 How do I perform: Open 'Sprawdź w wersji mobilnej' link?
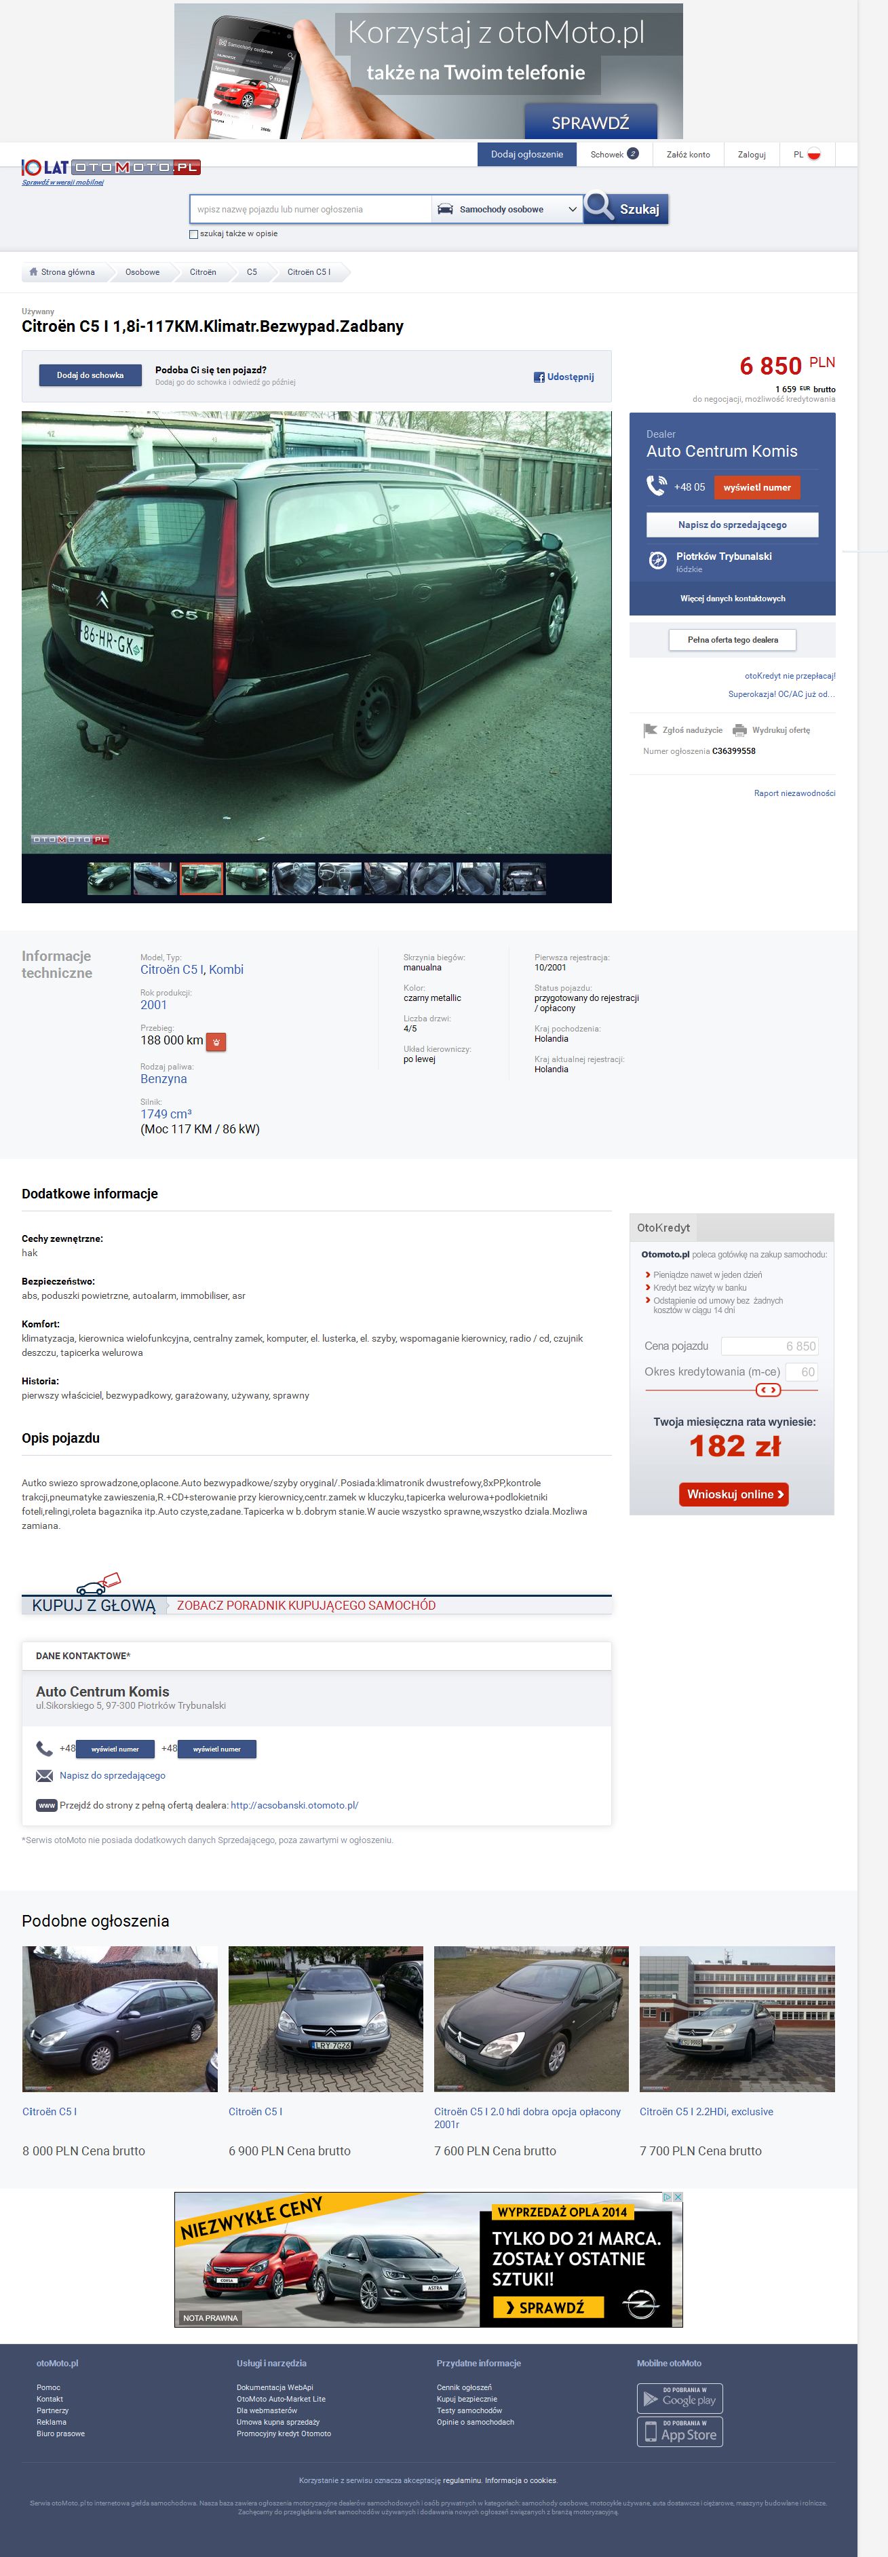click(62, 183)
